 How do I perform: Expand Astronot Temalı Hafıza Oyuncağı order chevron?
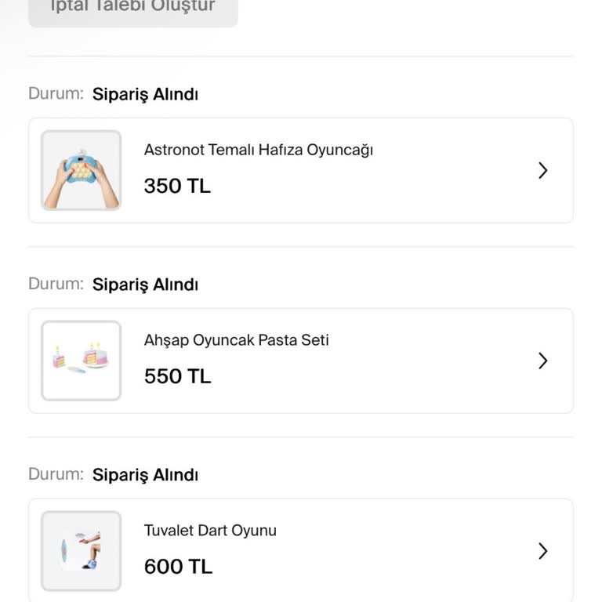(x=542, y=170)
